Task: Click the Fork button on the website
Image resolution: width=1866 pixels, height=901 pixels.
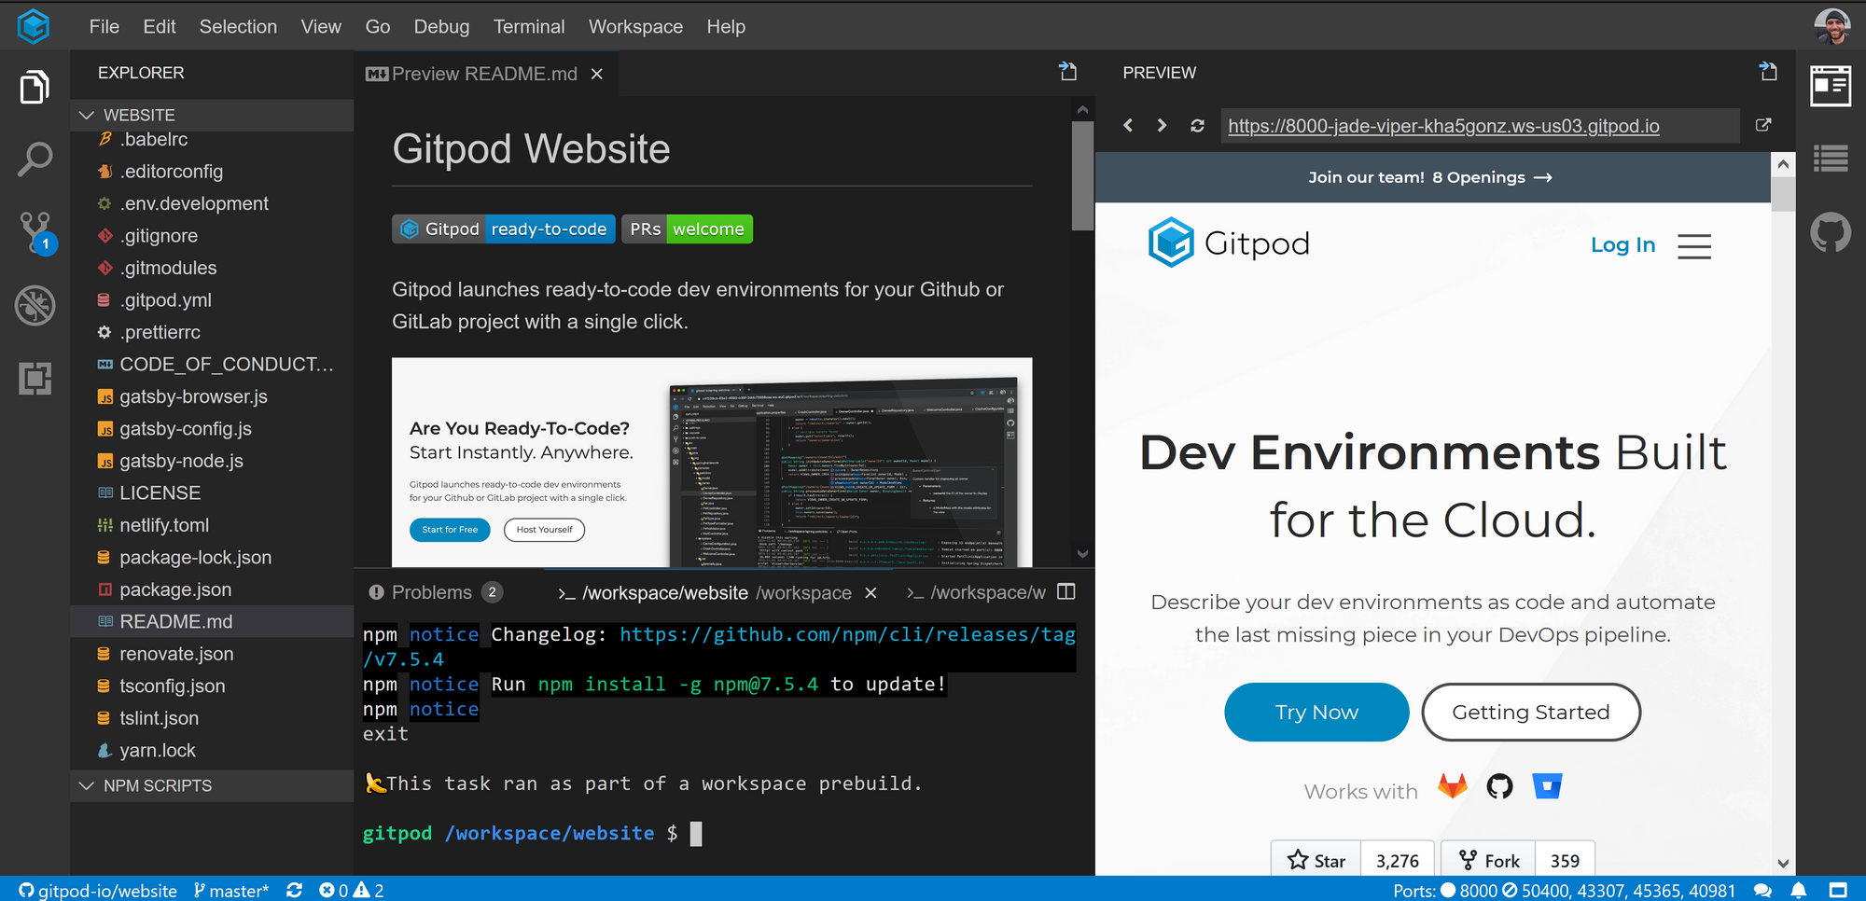Action: tap(1489, 860)
